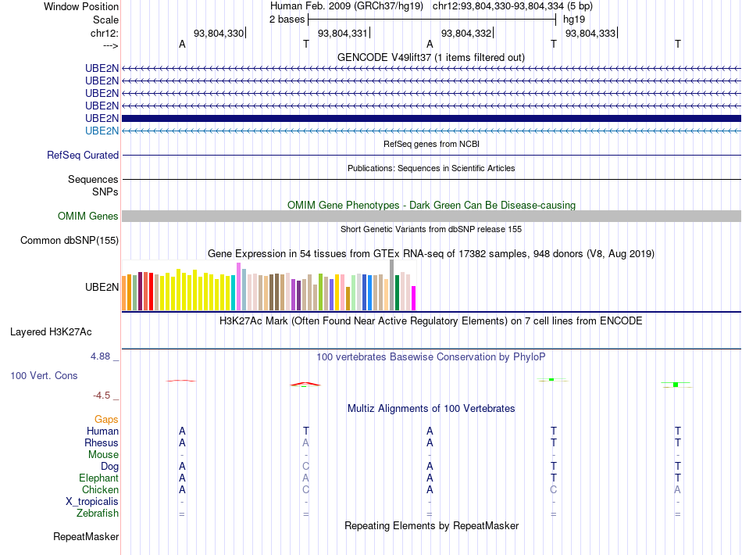Click the green PhyloP marker at the last T
The height and width of the screenshot is (555, 742).
[x=676, y=385]
